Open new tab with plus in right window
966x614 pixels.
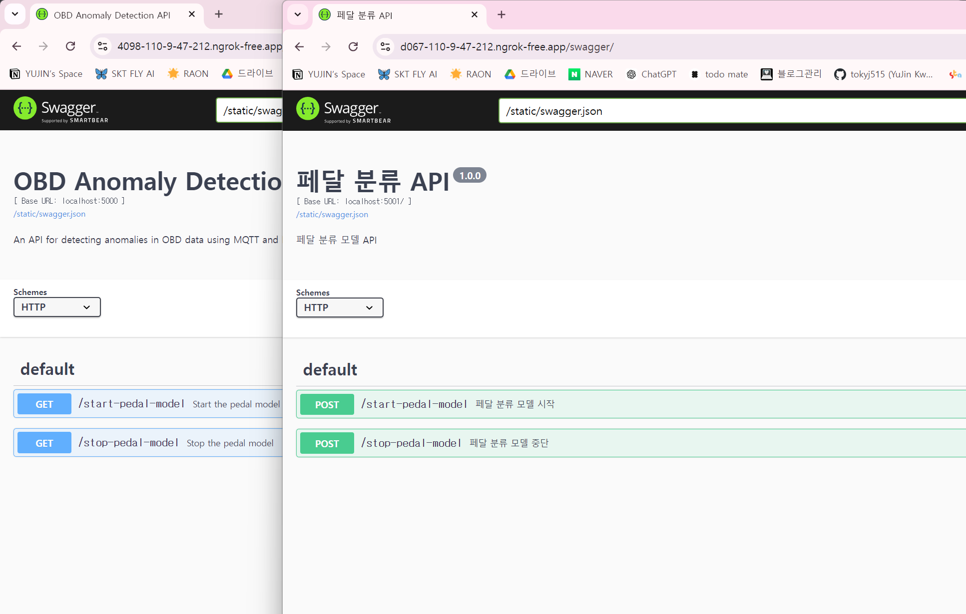pos(501,15)
